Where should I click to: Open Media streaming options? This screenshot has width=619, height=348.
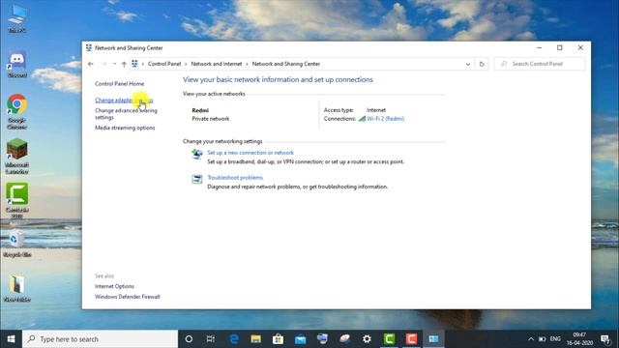coord(125,128)
